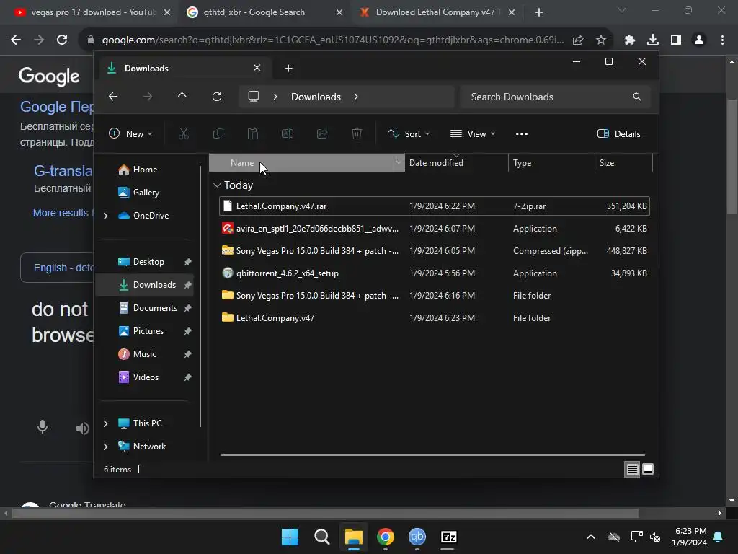Click the Paste clipboard icon in Explorer toolbar
This screenshot has width=738, height=554.
(x=253, y=133)
